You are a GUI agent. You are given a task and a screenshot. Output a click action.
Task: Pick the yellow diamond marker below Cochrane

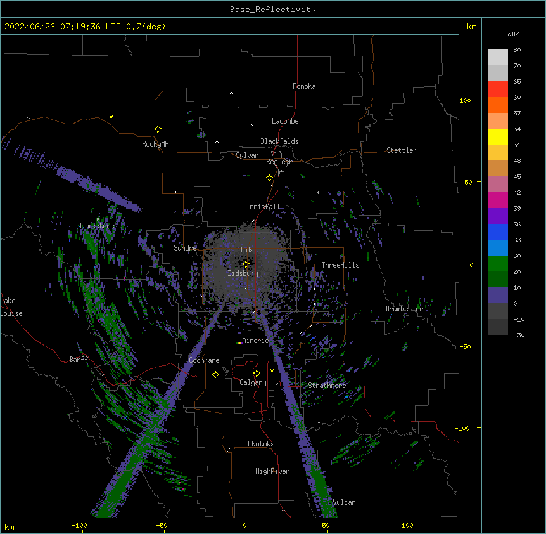coord(215,374)
